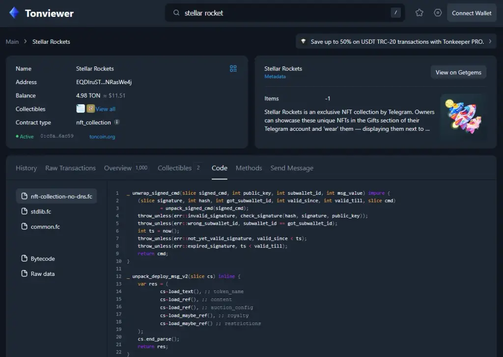Expand Tonkeeper PRO banner chevron

pos(490,41)
